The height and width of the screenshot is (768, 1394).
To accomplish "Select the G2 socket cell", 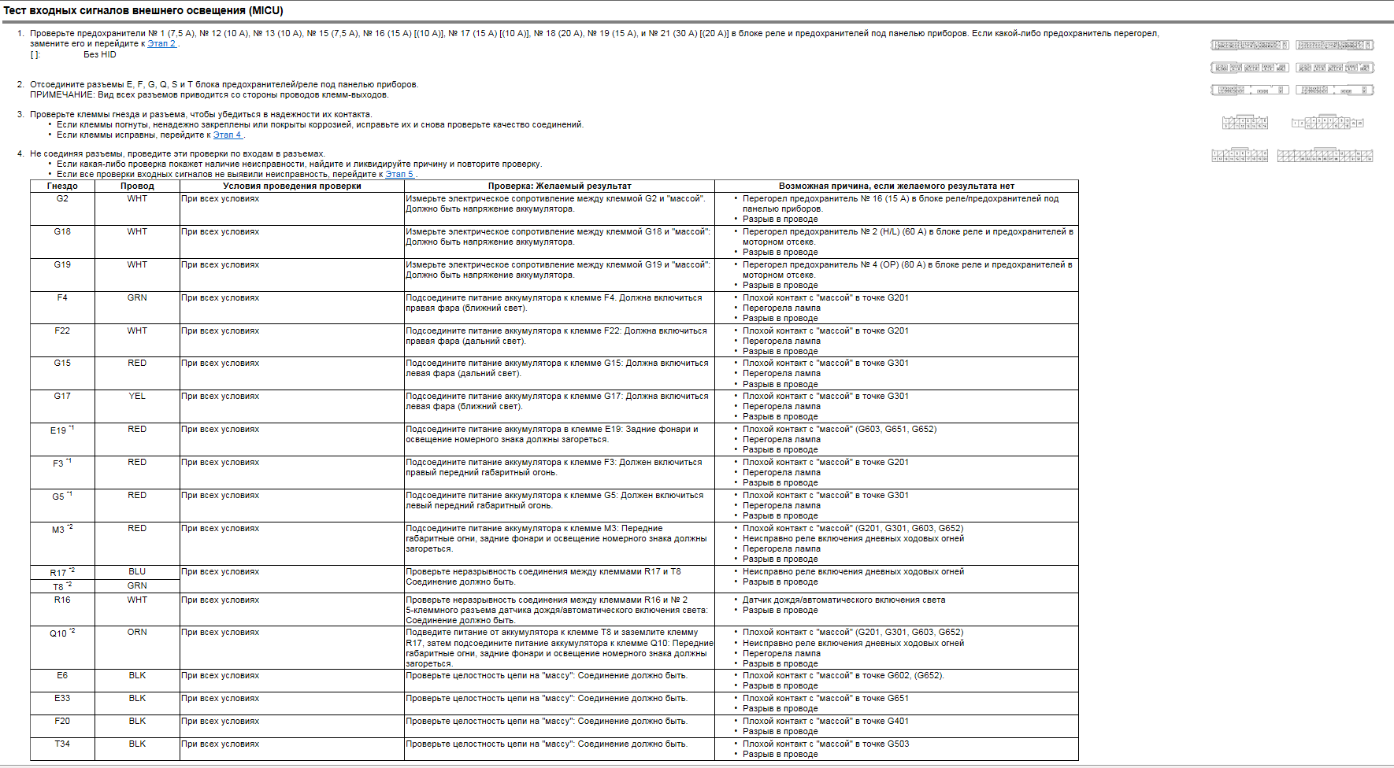I will click(62, 209).
